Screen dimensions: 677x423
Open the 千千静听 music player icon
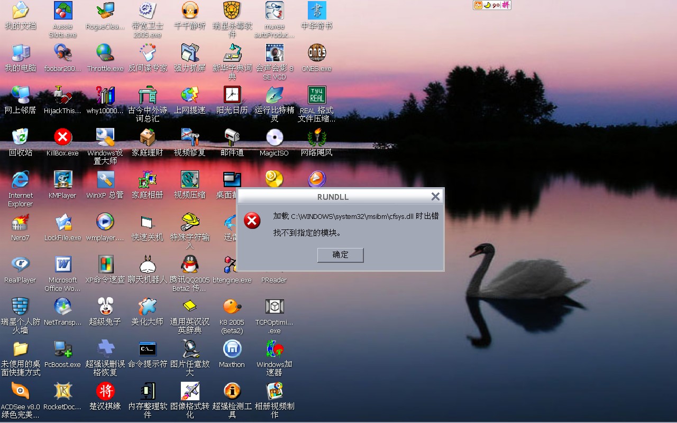[189, 11]
